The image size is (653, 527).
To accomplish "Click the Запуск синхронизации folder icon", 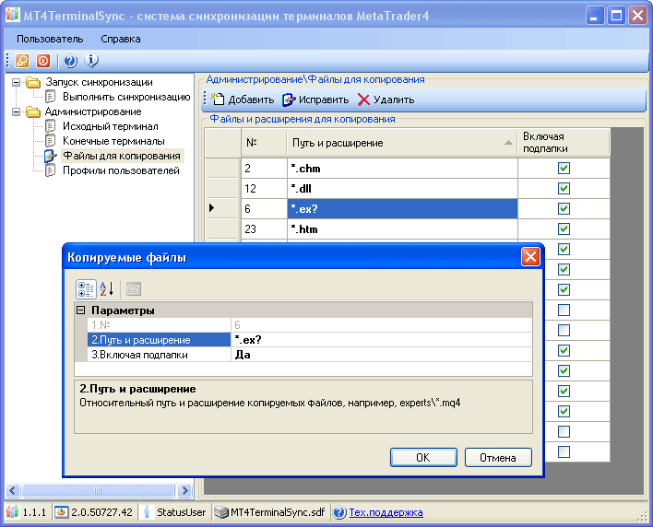I will tap(33, 82).
